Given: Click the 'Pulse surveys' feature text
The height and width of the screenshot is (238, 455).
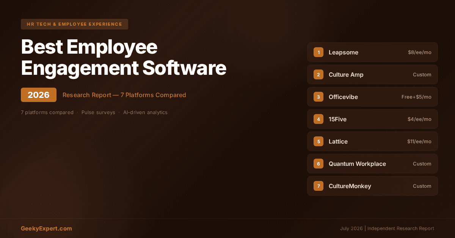Looking at the screenshot, I should tap(98, 112).
